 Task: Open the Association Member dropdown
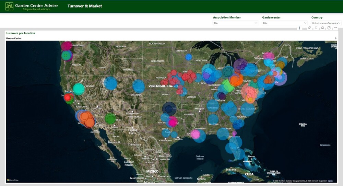pyautogui.click(x=235, y=23)
